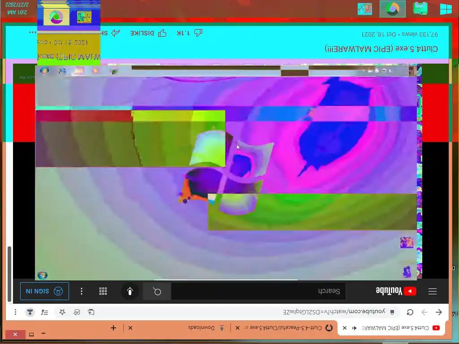Open the YouTube hamburger guide menu

click(x=433, y=291)
